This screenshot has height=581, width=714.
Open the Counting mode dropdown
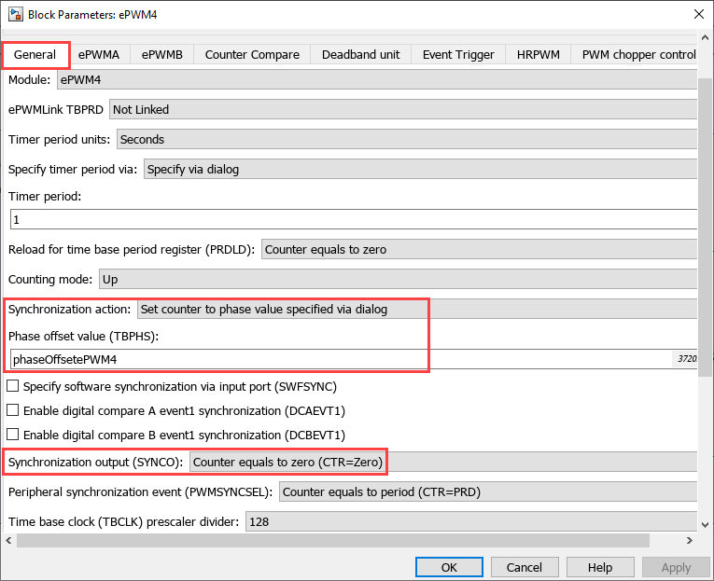point(397,279)
